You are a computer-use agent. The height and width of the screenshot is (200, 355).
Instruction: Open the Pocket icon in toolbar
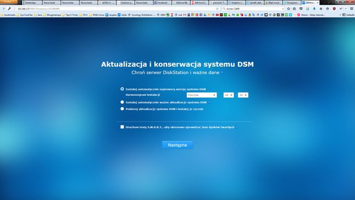[301, 9]
